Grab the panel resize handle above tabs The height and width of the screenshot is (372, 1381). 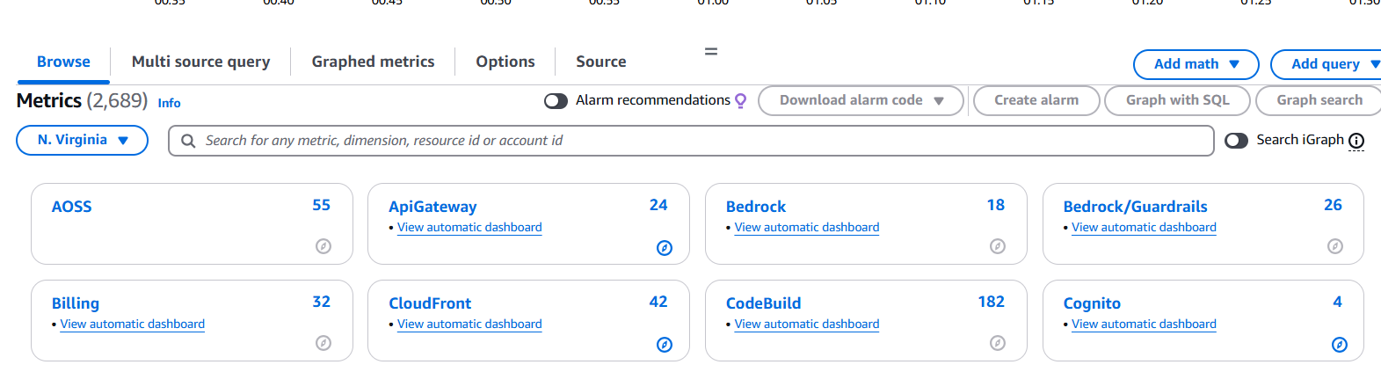(711, 51)
